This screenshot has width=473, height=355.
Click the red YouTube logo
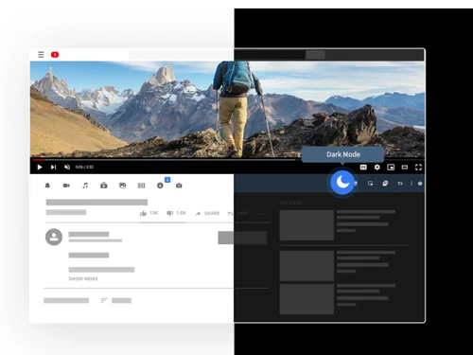(55, 55)
